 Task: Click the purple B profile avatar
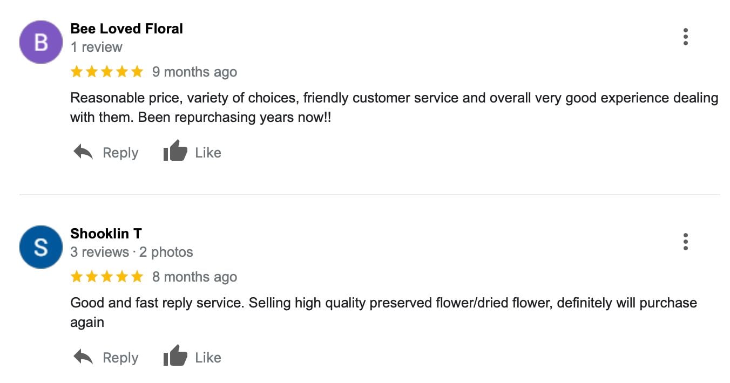[41, 42]
